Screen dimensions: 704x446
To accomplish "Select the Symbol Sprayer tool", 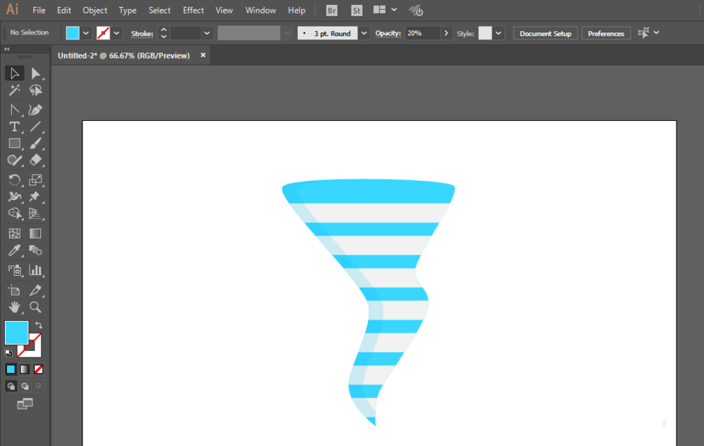I will (14, 270).
